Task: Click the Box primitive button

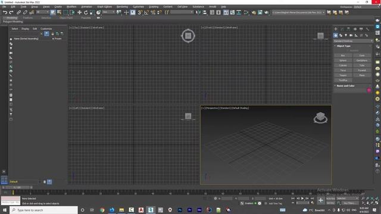Action: 343,55
